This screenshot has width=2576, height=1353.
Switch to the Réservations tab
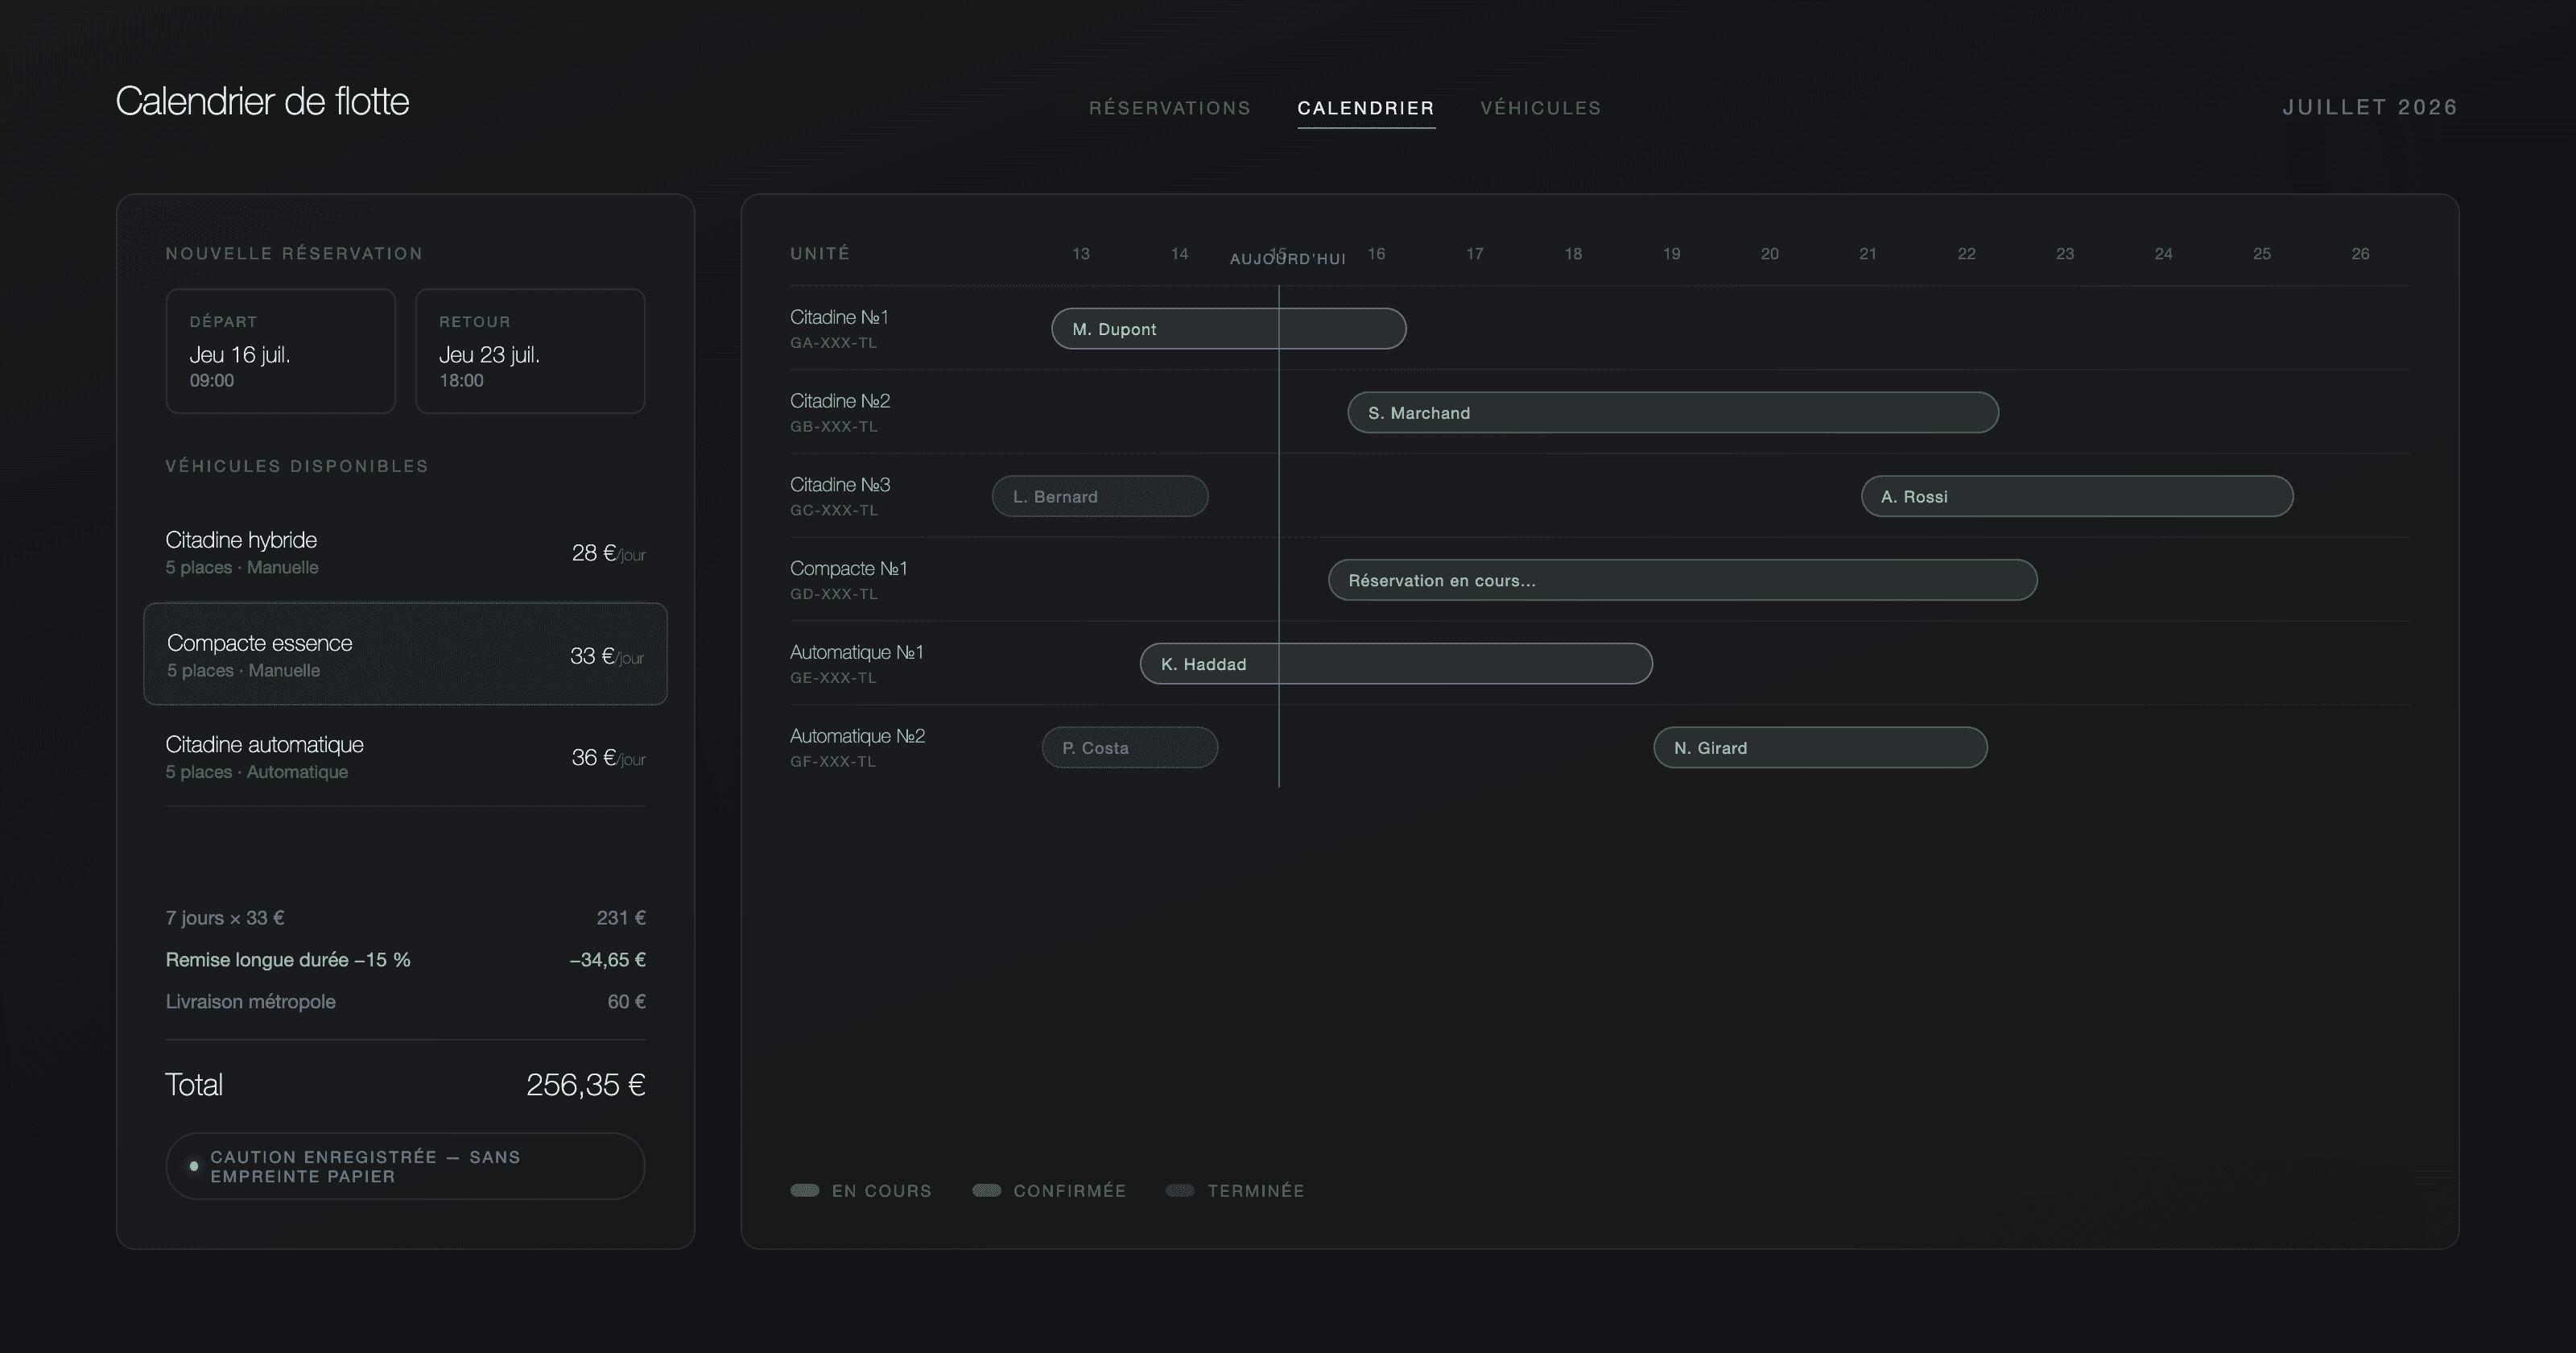(1170, 108)
